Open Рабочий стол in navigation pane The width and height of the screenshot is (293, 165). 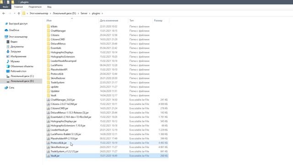click(18, 71)
